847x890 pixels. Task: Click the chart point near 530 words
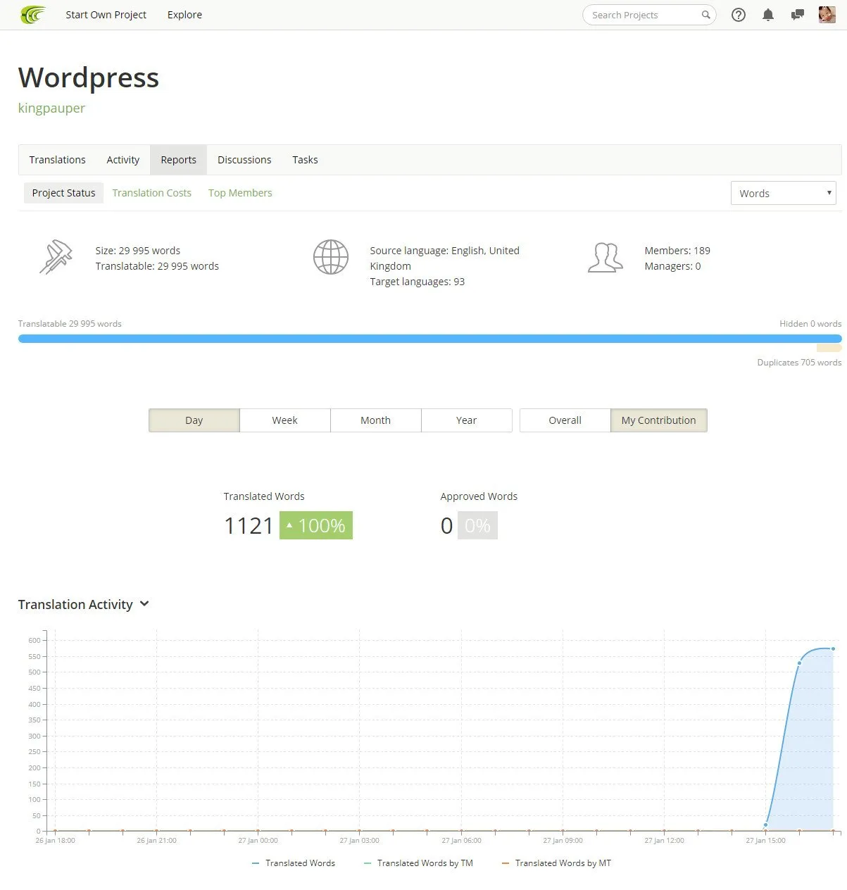[x=799, y=663]
